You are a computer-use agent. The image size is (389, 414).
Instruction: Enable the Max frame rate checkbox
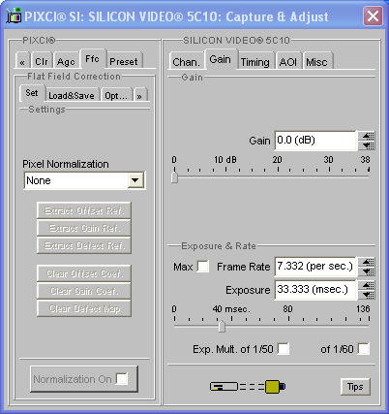[203, 267]
